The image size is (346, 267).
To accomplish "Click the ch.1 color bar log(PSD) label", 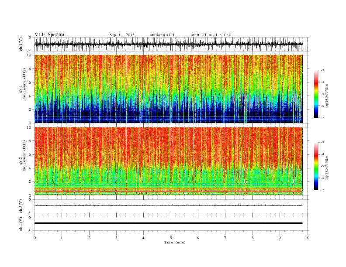I will pyautogui.click(x=327, y=96).
